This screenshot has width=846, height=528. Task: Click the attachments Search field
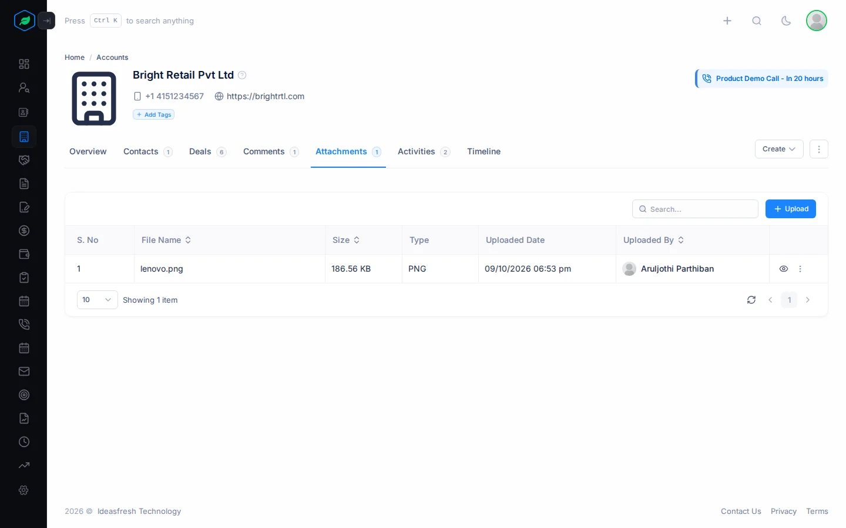695,209
